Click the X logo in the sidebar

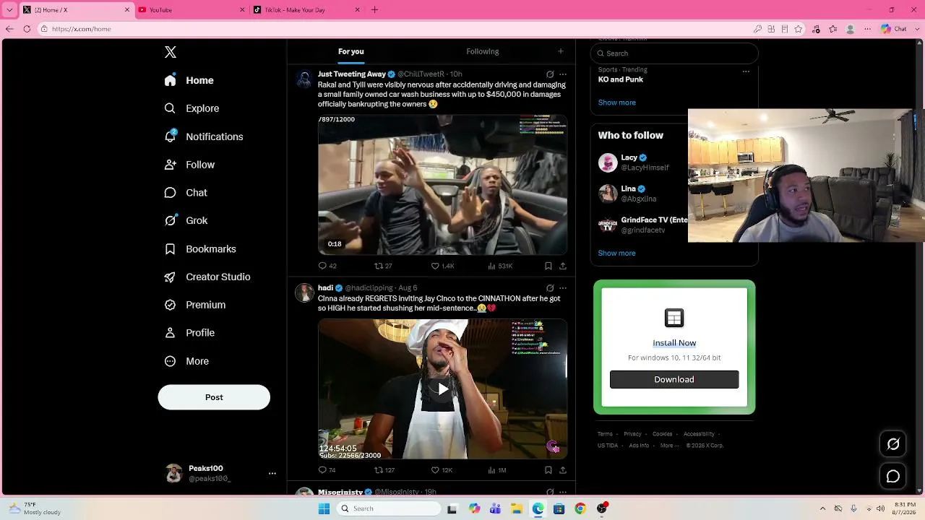point(171,52)
